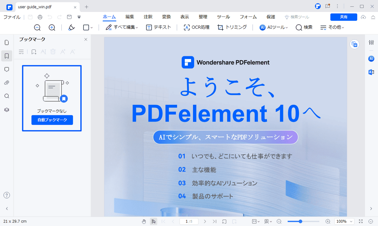The width and height of the screenshot is (378, 226).
Task: Open the page thumbnails panel
Action: pyautogui.click(x=7, y=42)
